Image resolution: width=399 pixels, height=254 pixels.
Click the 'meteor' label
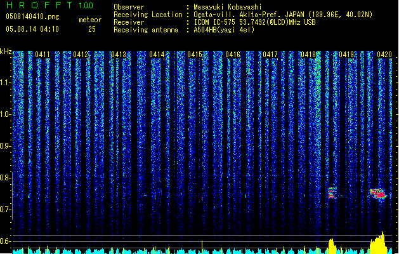tap(90, 20)
